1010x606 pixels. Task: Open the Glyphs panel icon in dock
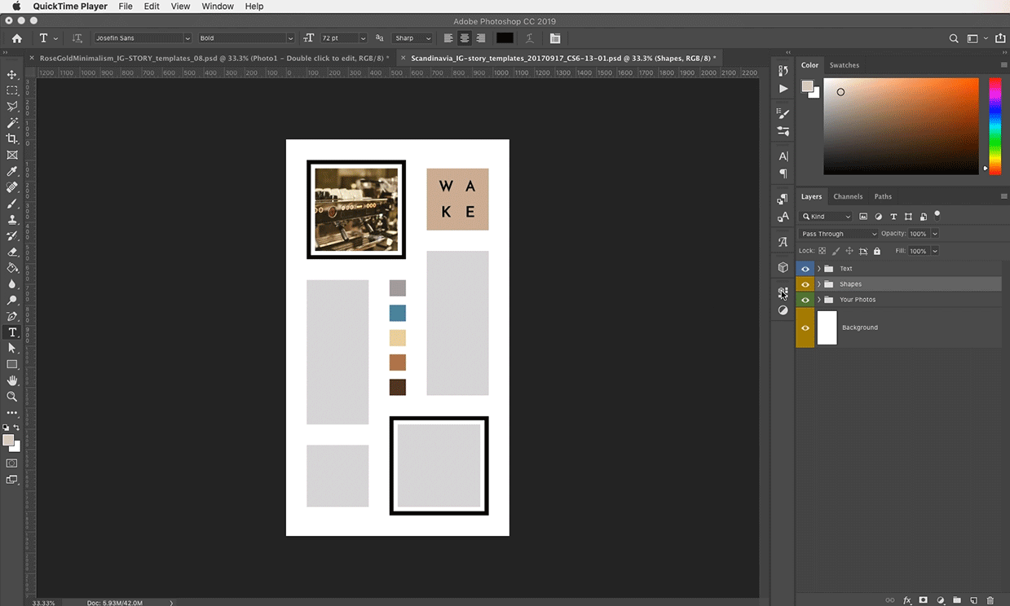click(783, 242)
